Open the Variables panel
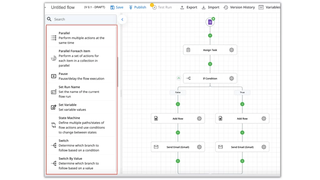Viewport: 320px width, 180px height. point(270,7)
